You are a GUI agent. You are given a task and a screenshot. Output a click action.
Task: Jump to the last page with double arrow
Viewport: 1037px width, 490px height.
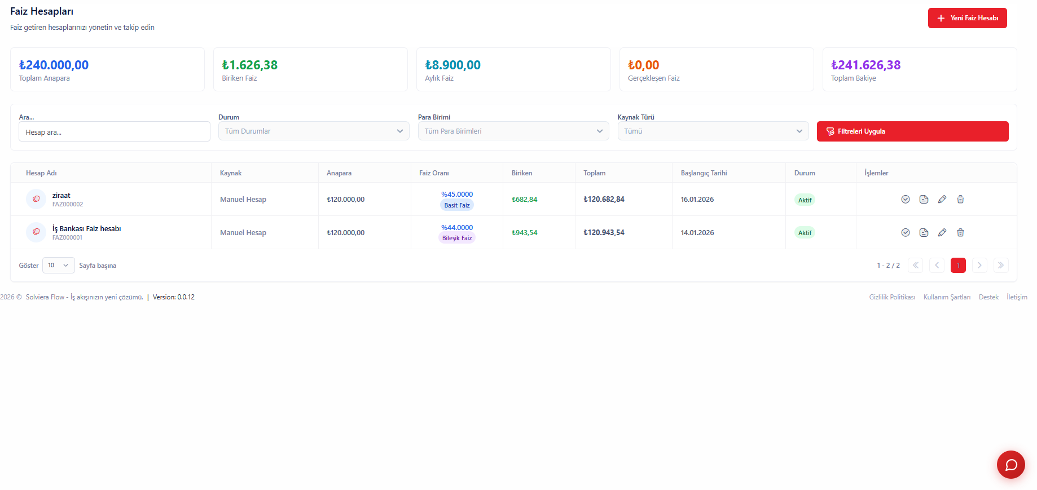[1001, 266]
